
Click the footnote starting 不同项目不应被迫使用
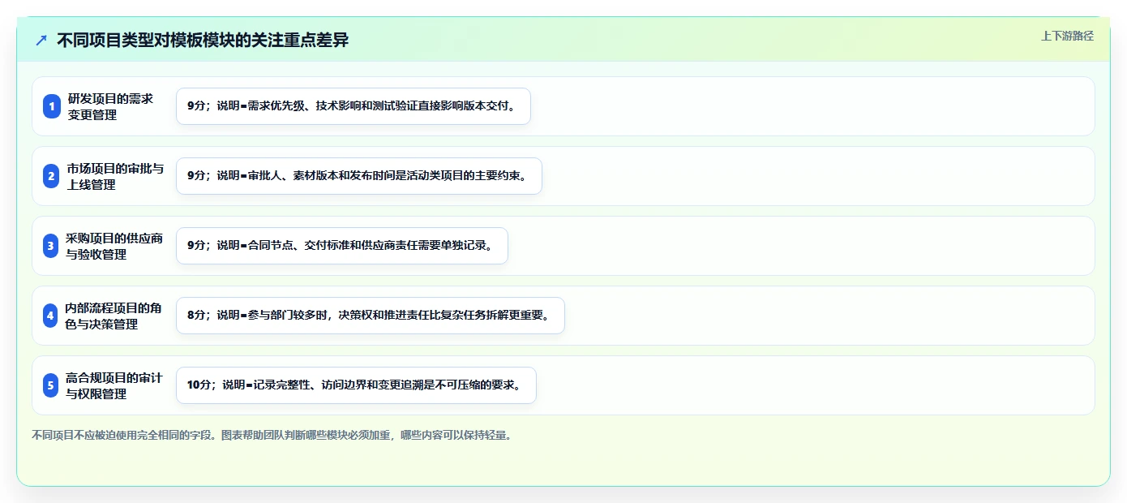pos(272,435)
